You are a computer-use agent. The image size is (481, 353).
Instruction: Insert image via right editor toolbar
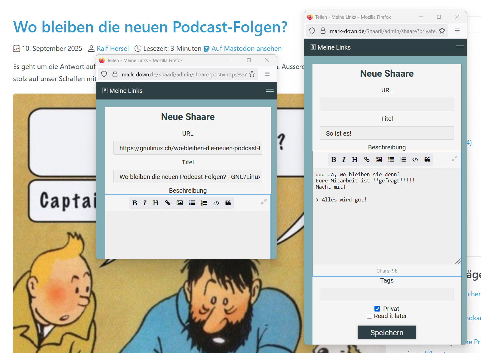click(x=379, y=160)
